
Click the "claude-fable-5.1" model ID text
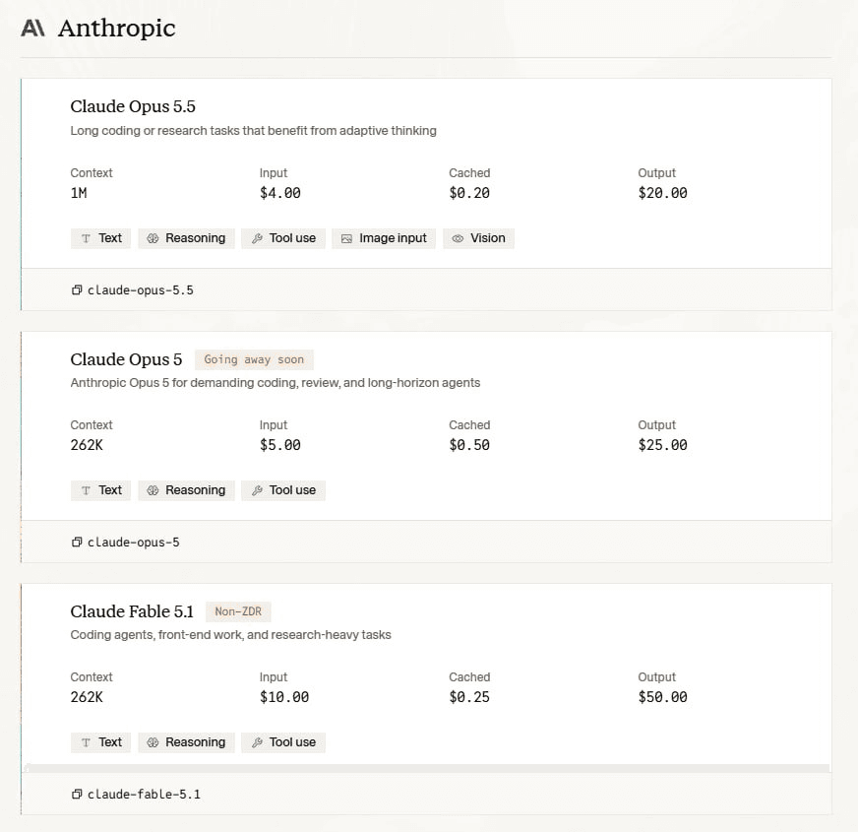pyautogui.click(x=144, y=795)
